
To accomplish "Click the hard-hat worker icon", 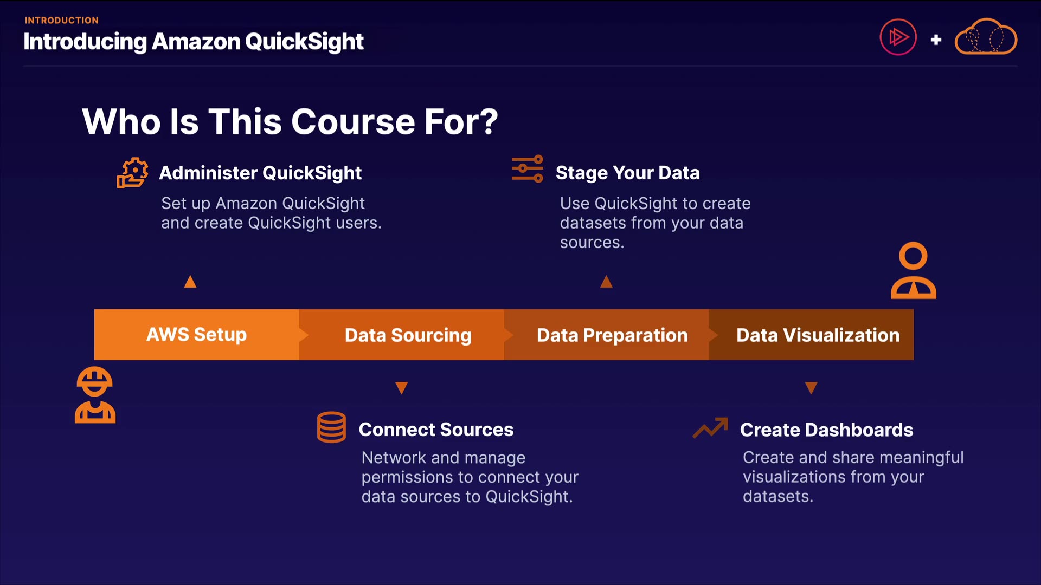I will (95, 395).
